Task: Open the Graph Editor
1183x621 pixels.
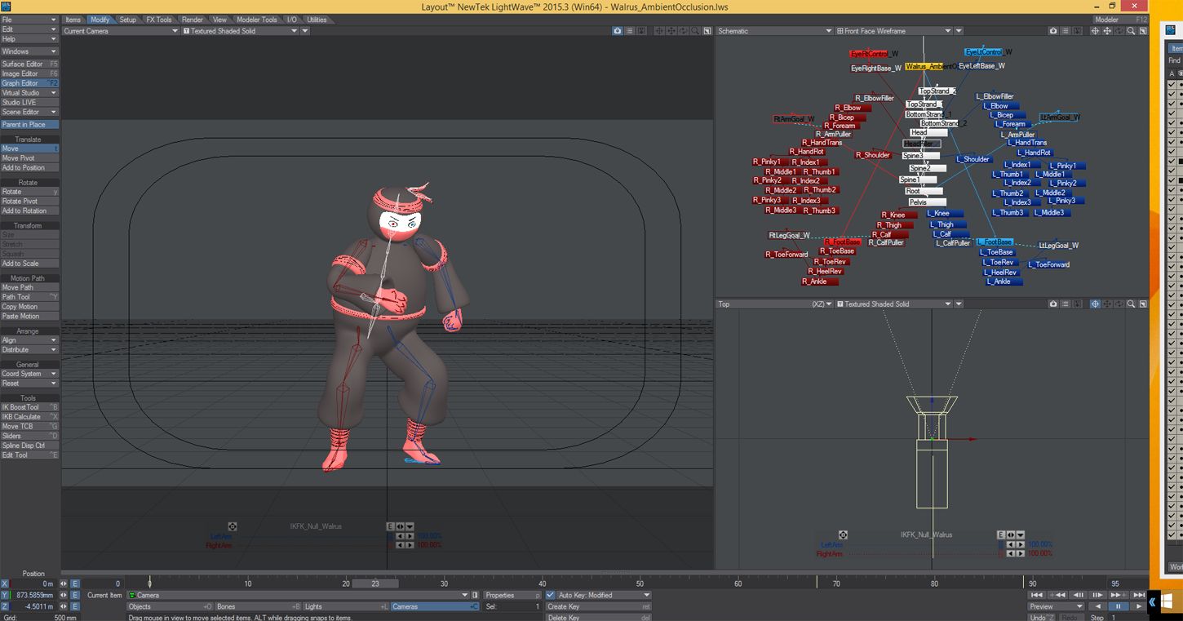Action: 29,83
